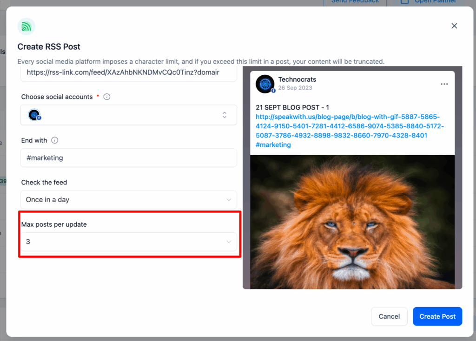Click info icon next to End with
The width and height of the screenshot is (476, 341).
pos(55,140)
